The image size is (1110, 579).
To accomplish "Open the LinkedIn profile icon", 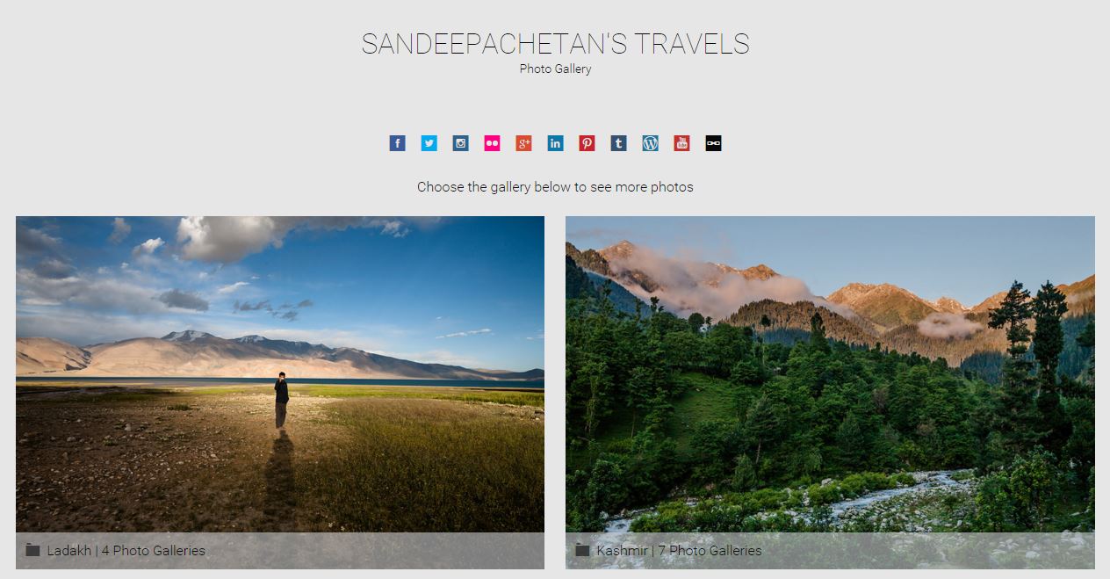I will click(555, 143).
